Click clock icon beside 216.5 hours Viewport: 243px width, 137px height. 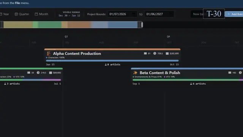[38, 73]
